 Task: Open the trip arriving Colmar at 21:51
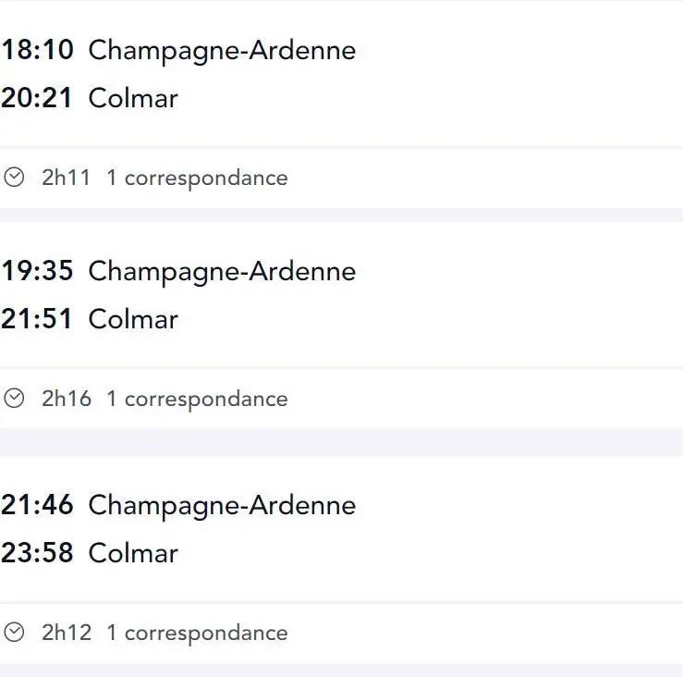point(90,319)
